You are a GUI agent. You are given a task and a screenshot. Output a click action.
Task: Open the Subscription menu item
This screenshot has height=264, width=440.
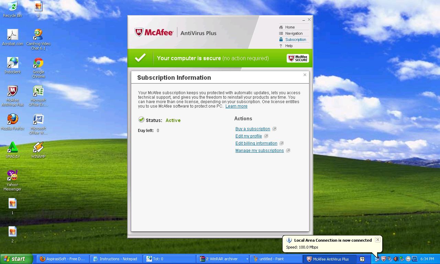point(295,40)
